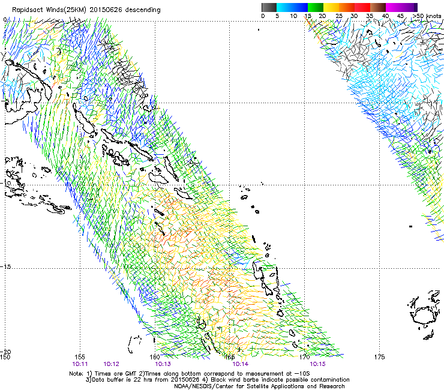The image size is (444, 390).
Task: Click the 150 longitude axis label
Action: tap(5, 357)
